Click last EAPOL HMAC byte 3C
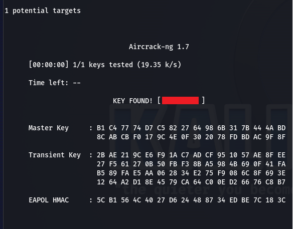Image resolution: width=293 pixels, height=229 pixels. click(x=281, y=200)
